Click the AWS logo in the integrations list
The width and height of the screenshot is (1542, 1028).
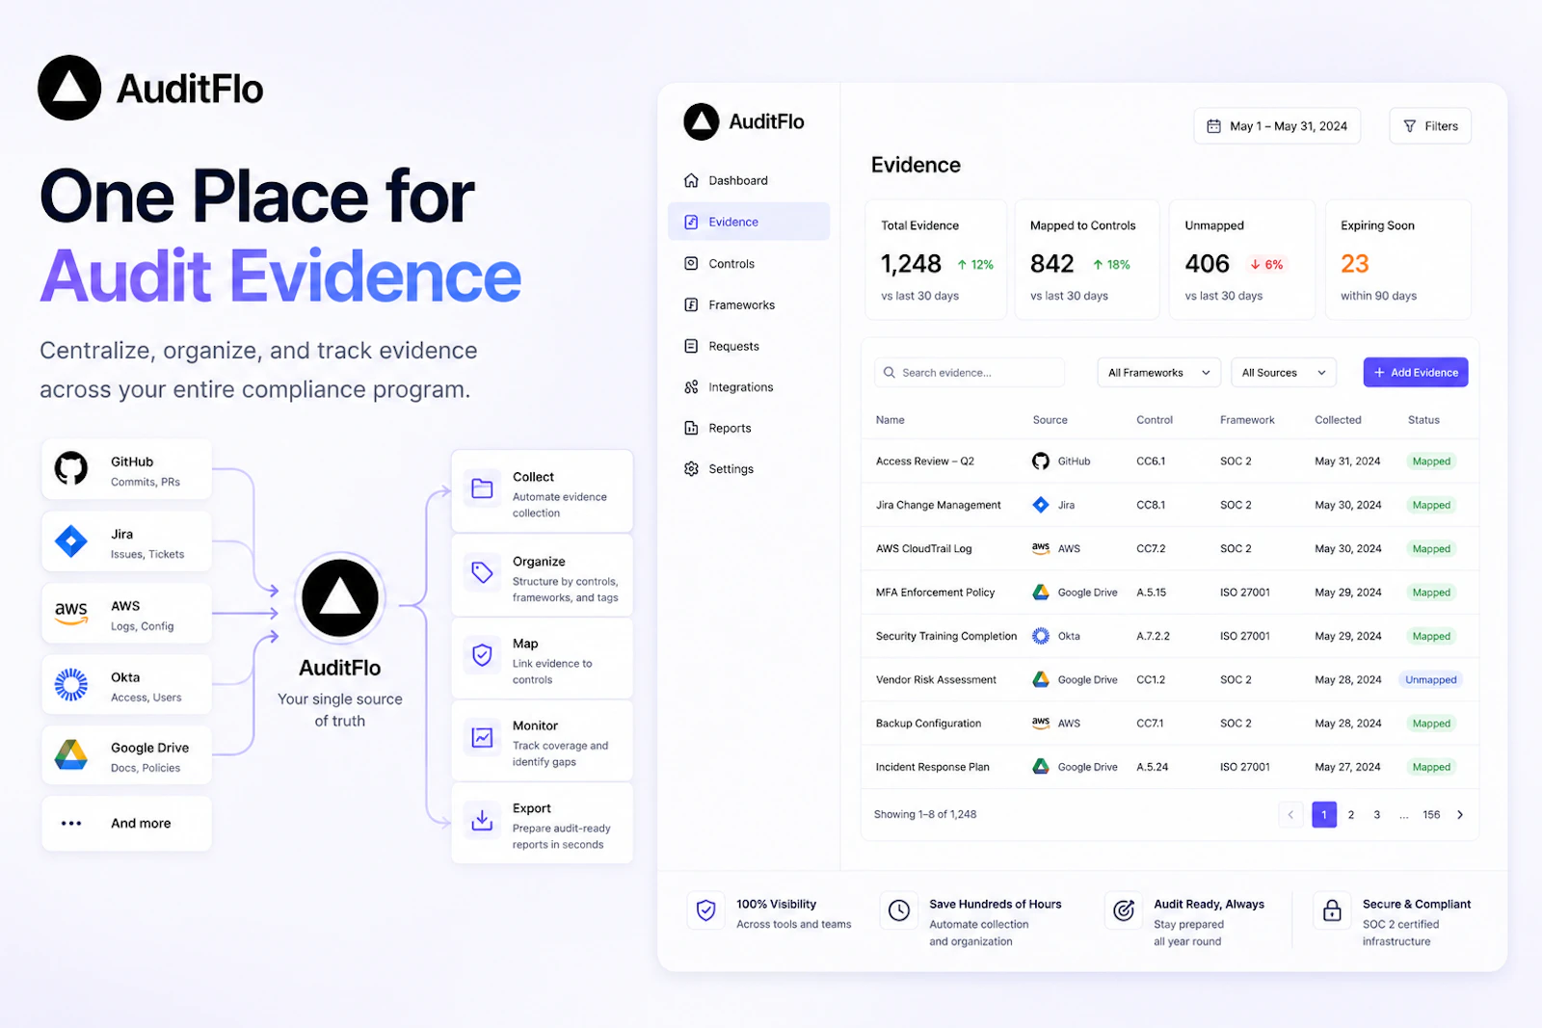click(x=71, y=613)
